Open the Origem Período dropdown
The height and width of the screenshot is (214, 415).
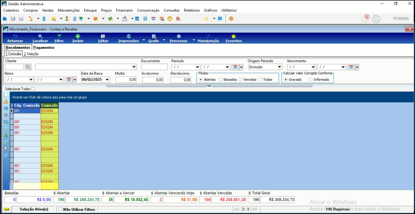pyautogui.click(x=280, y=67)
